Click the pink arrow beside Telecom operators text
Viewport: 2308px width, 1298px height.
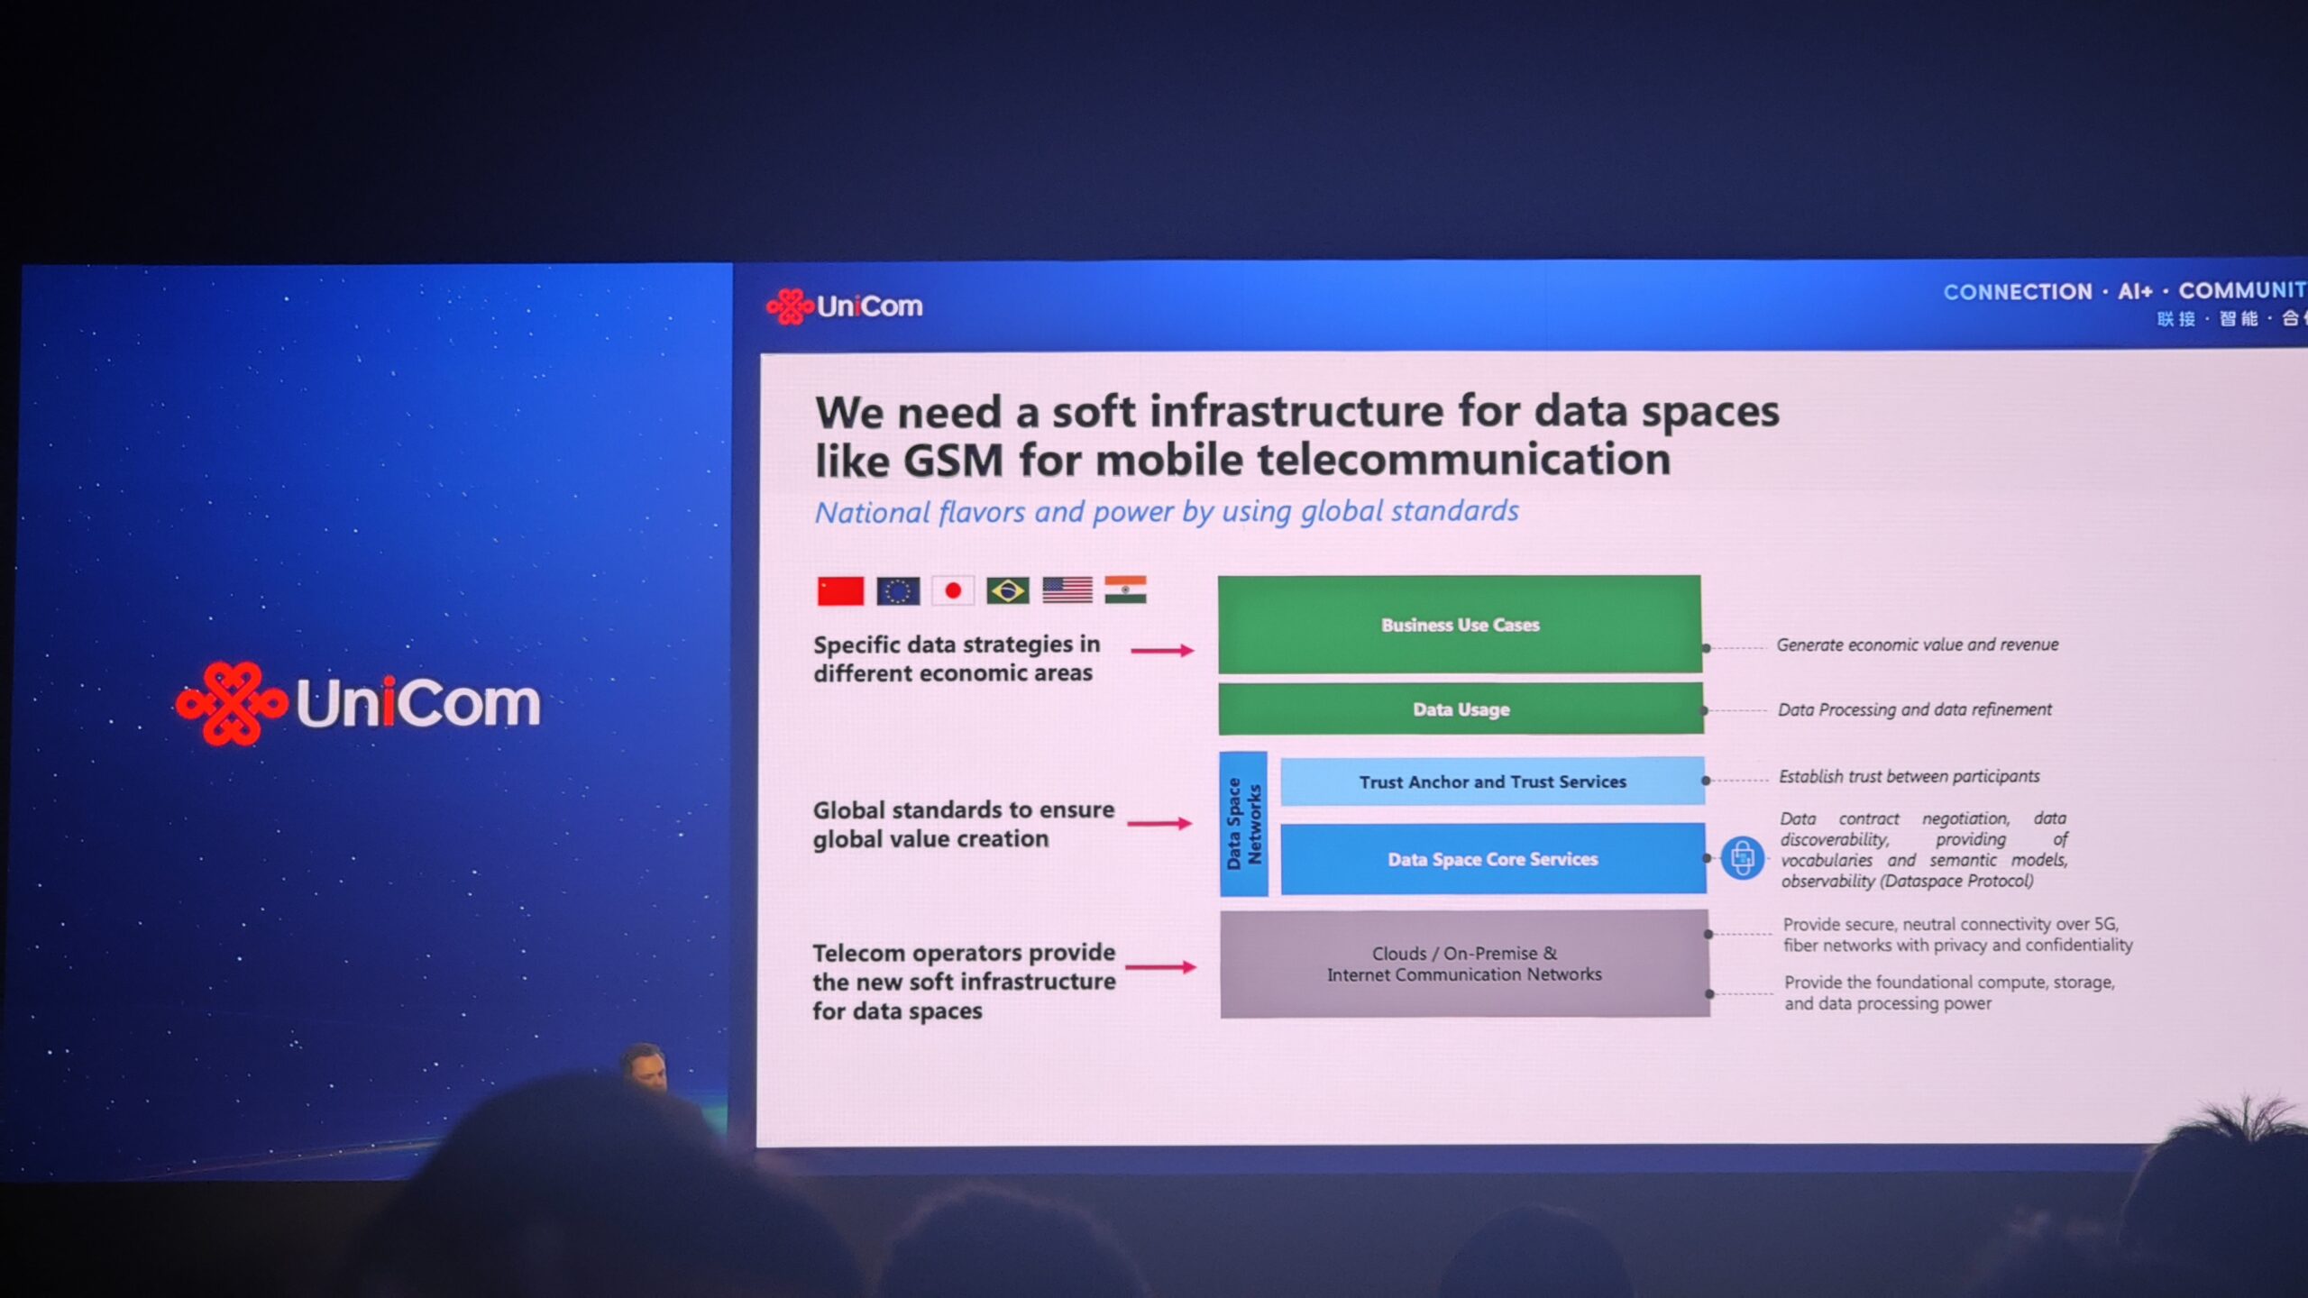coord(1161,967)
